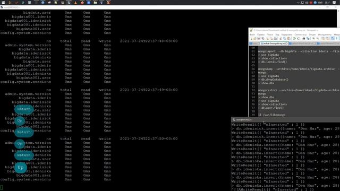Open Поиск menu in Notepad++
Image resolution: width=340 pixels, height=191 pixels.
click(270, 34)
